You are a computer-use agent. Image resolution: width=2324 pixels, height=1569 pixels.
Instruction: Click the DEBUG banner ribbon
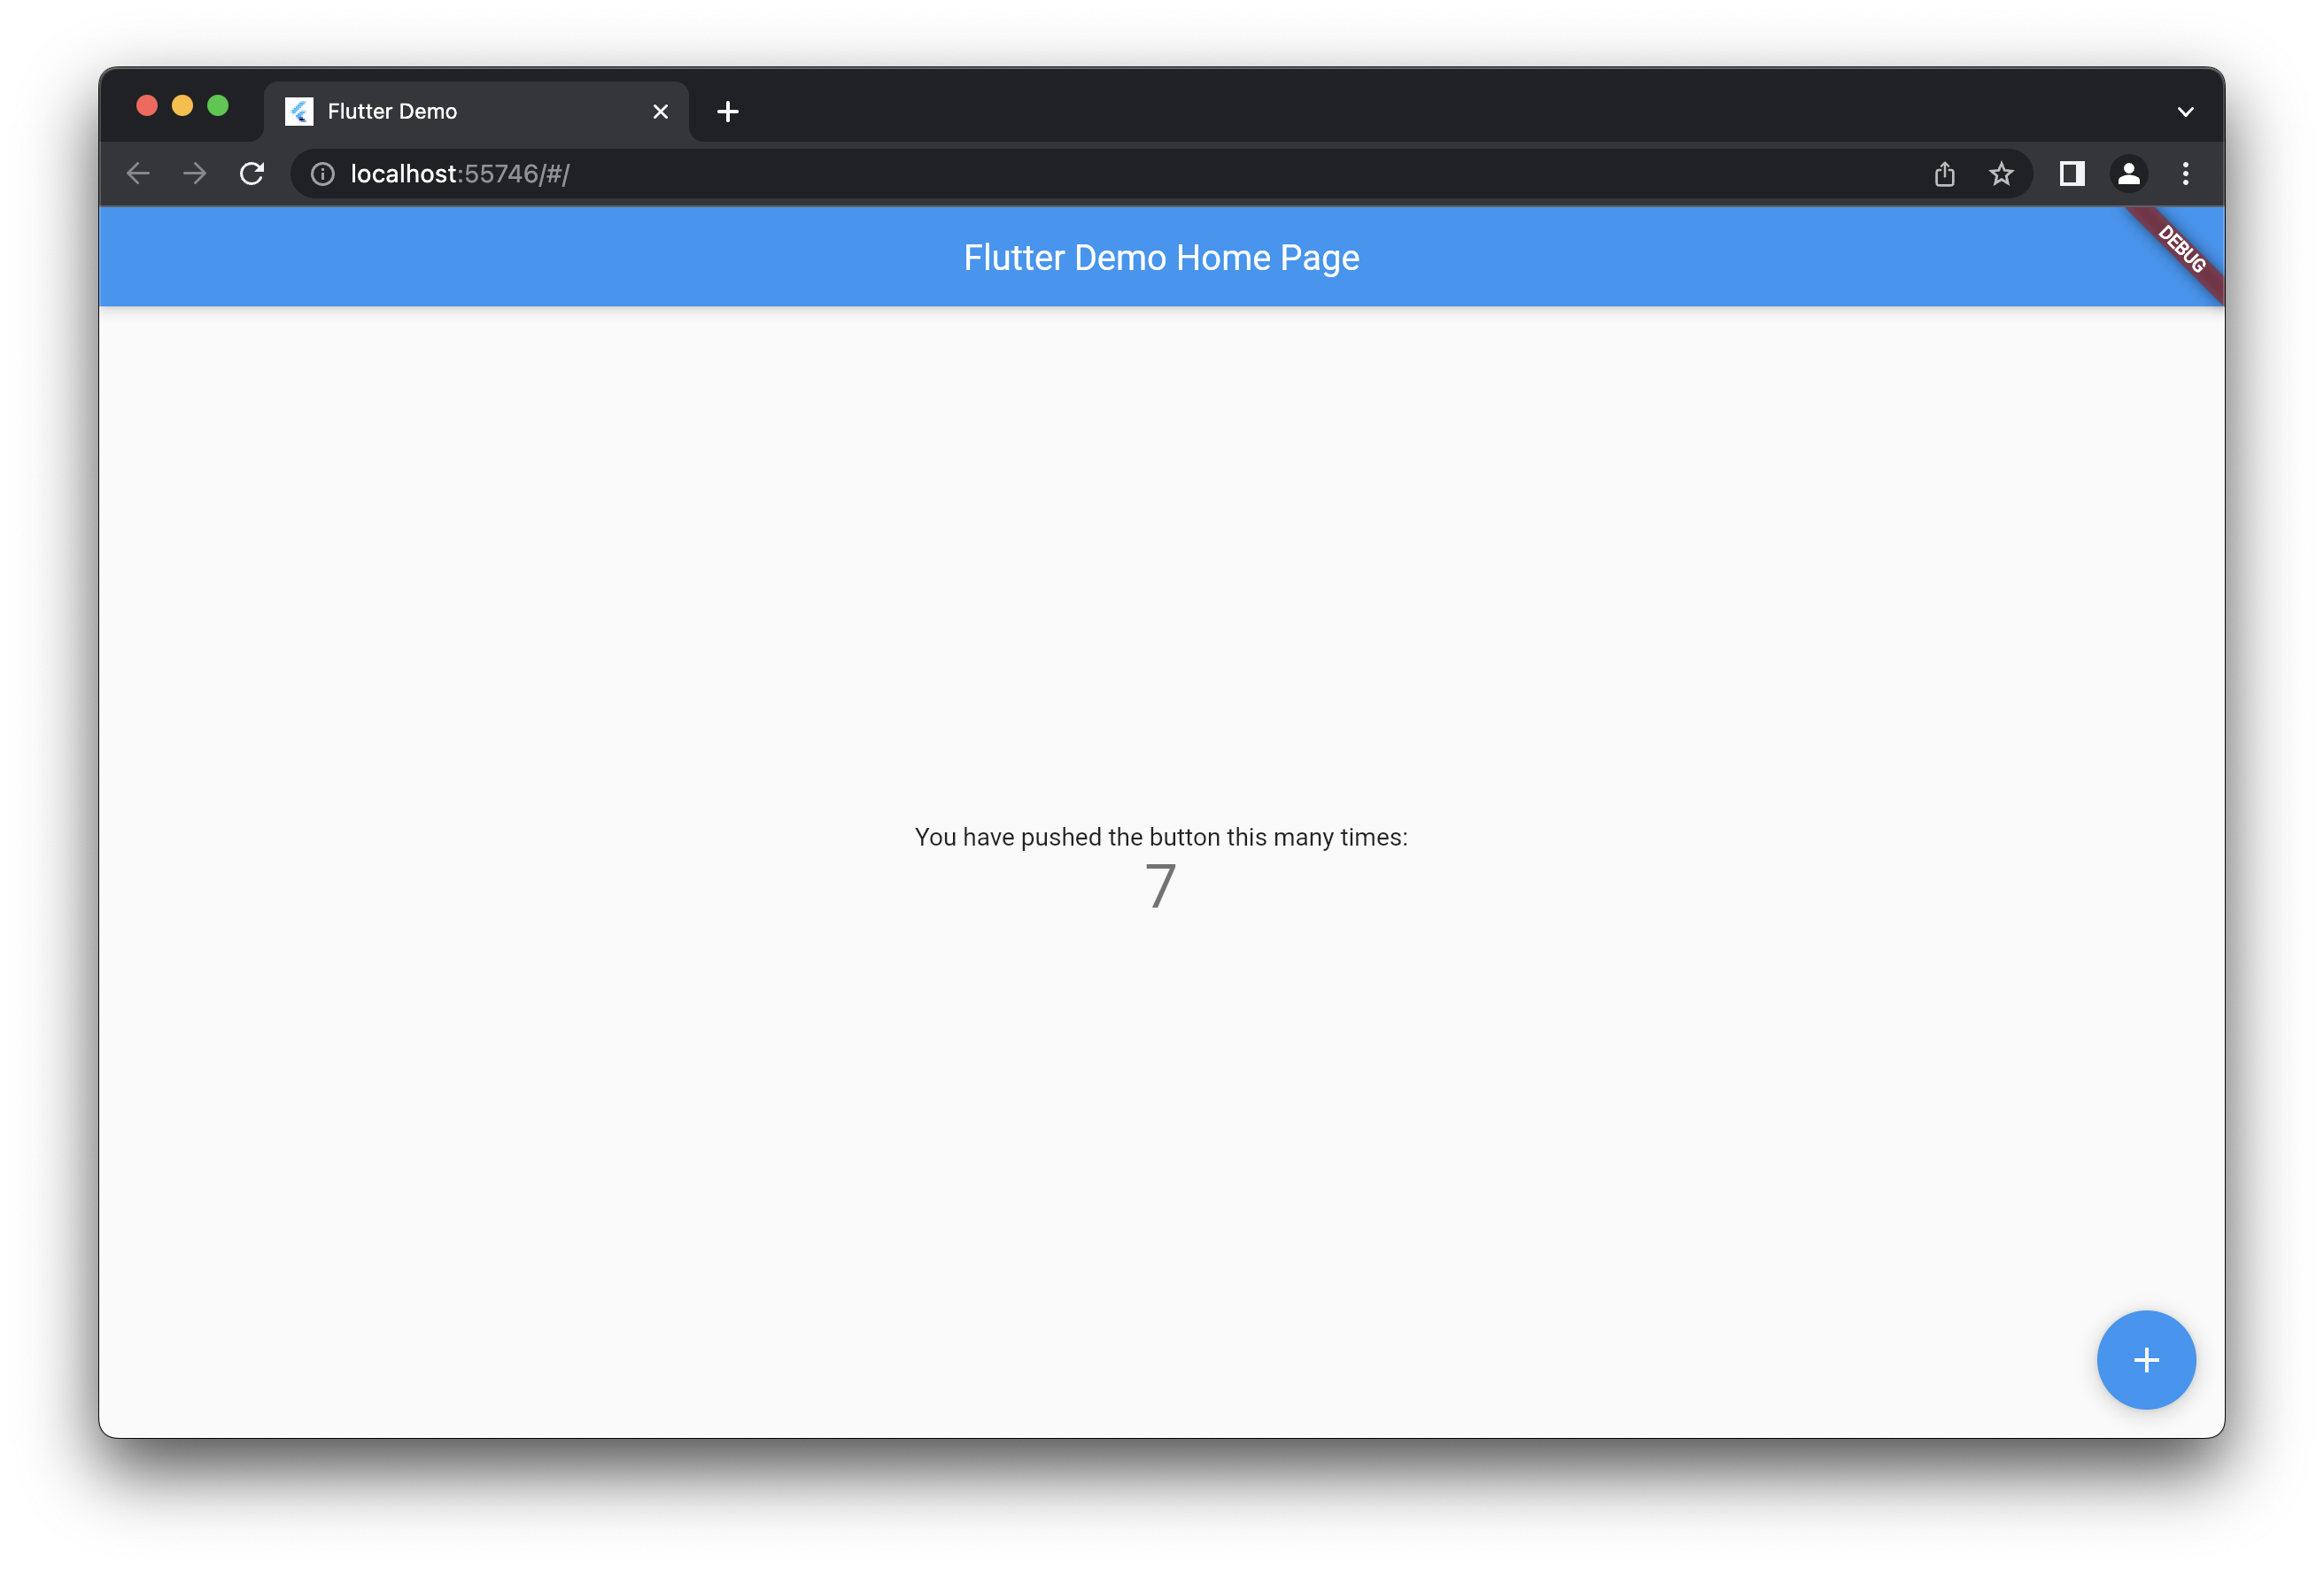click(x=2181, y=249)
